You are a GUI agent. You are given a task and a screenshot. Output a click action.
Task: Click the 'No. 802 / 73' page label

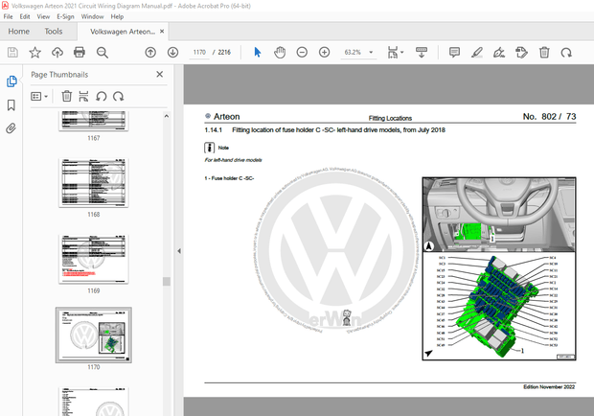pyautogui.click(x=549, y=117)
